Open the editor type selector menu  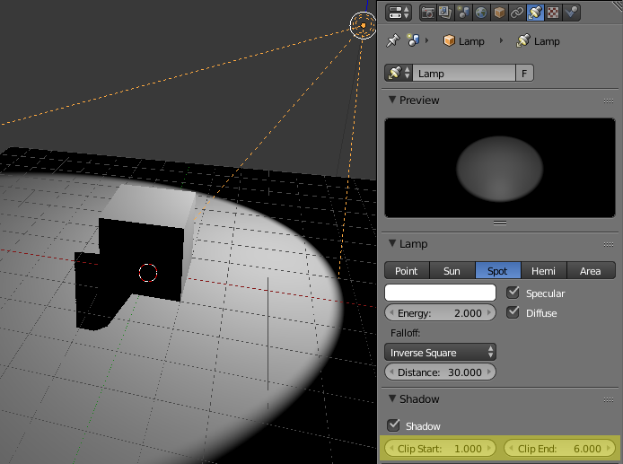click(x=399, y=13)
